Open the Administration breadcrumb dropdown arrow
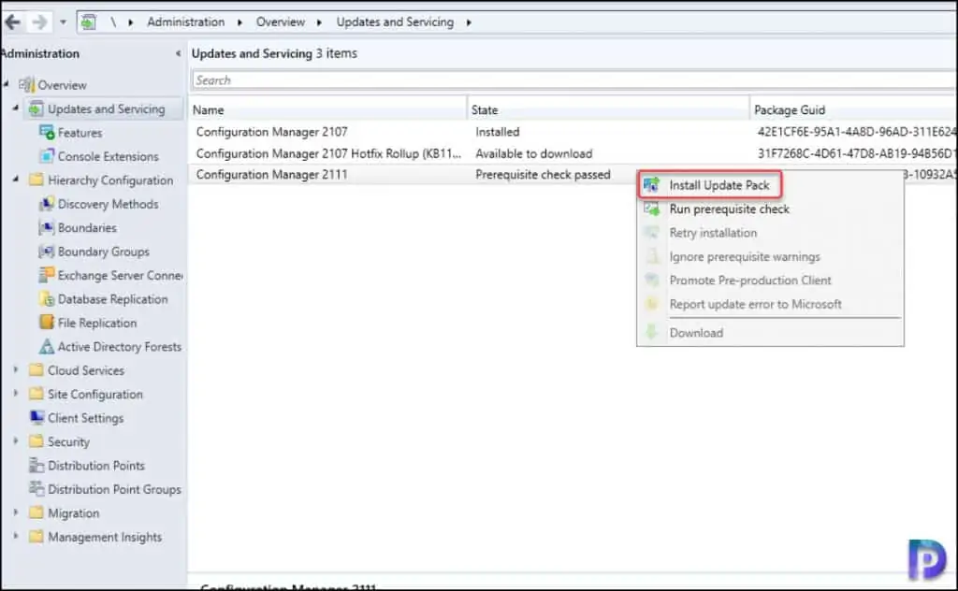Viewport: 958px width, 591px height. [239, 22]
